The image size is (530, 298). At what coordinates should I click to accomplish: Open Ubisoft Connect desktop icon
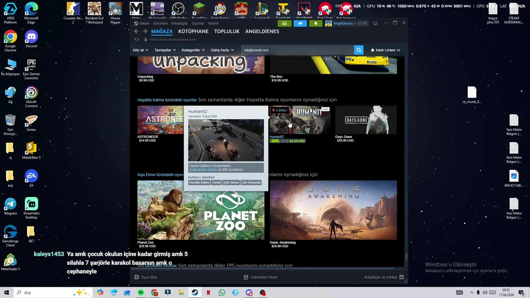pyautogui.click(x=31, y=97)
